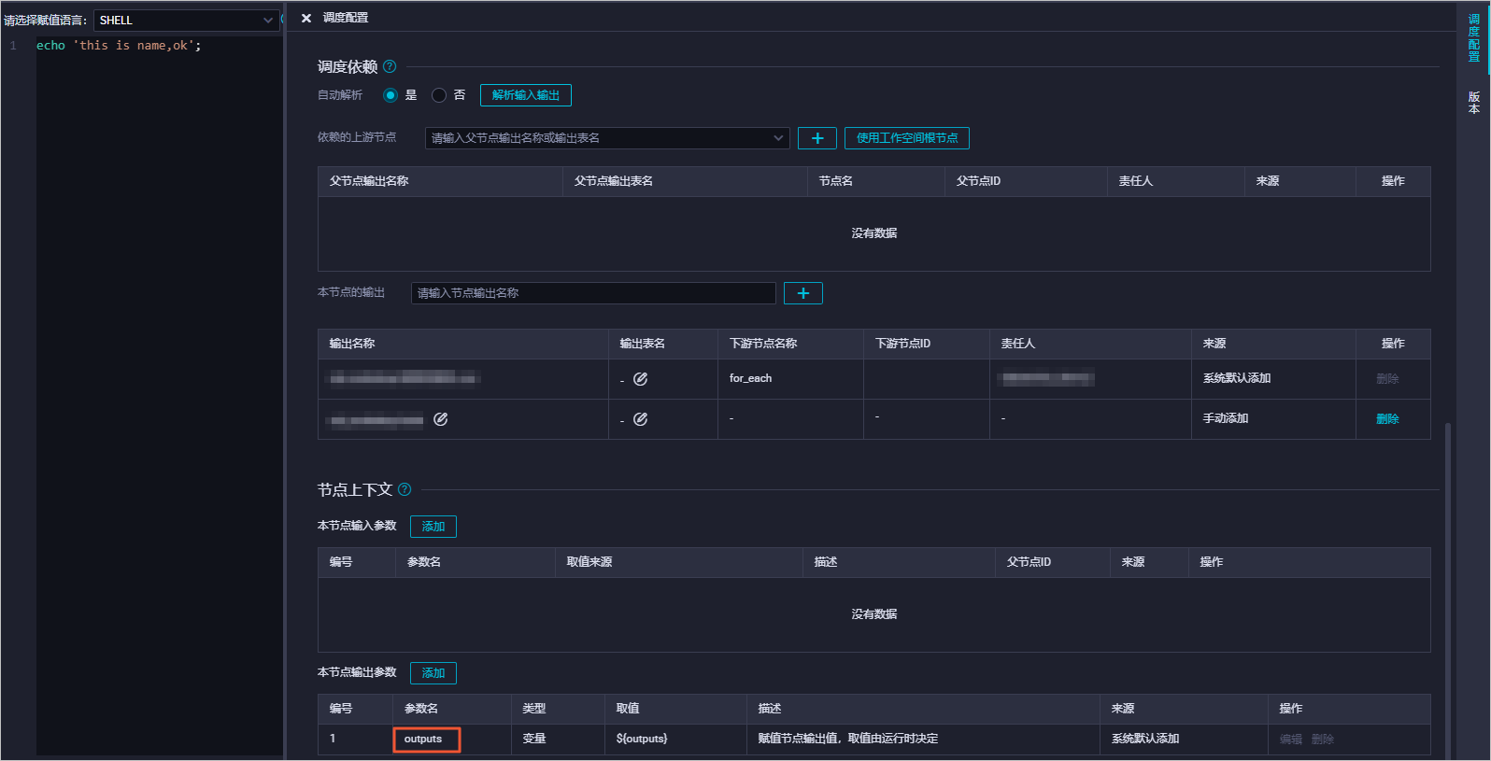Select 否 for 自动解析
1491x761 pixels.
[439, 95]
